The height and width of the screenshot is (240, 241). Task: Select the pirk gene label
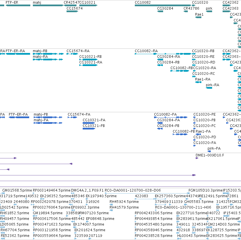coord(209,9)
